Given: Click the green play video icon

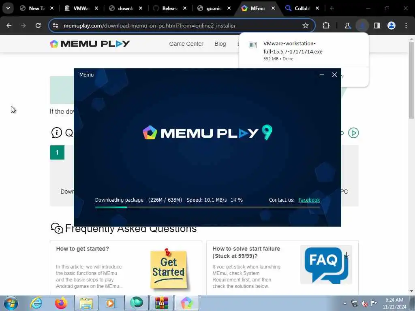Looking at the screenshot, I should [x=353, y=133].
